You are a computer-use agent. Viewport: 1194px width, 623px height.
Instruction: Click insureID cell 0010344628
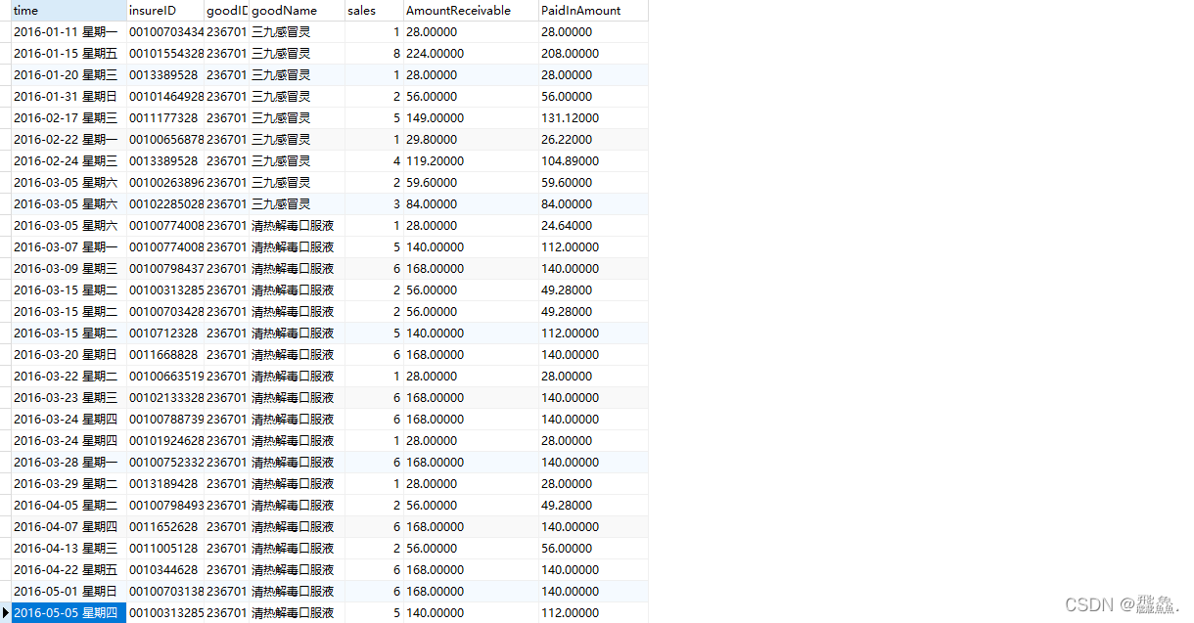(163, 570)
